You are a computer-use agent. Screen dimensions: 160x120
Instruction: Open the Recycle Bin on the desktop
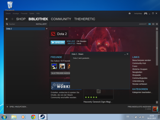pyautogui.click(x=10, y=6)
